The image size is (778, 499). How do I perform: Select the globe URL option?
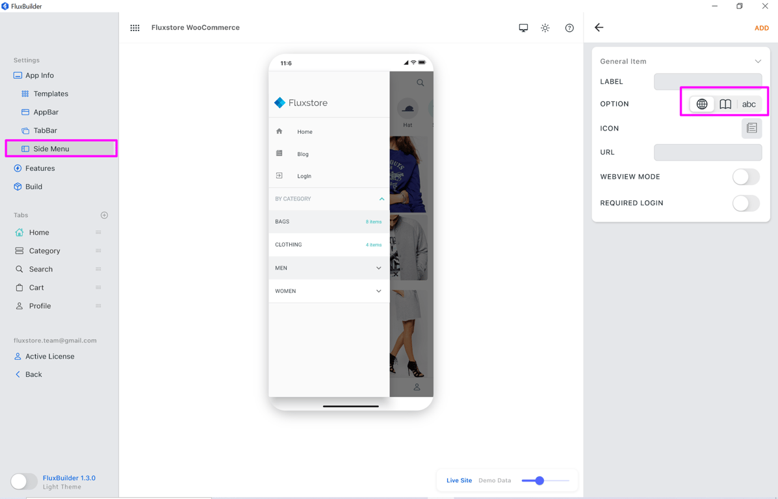(701, 104)
